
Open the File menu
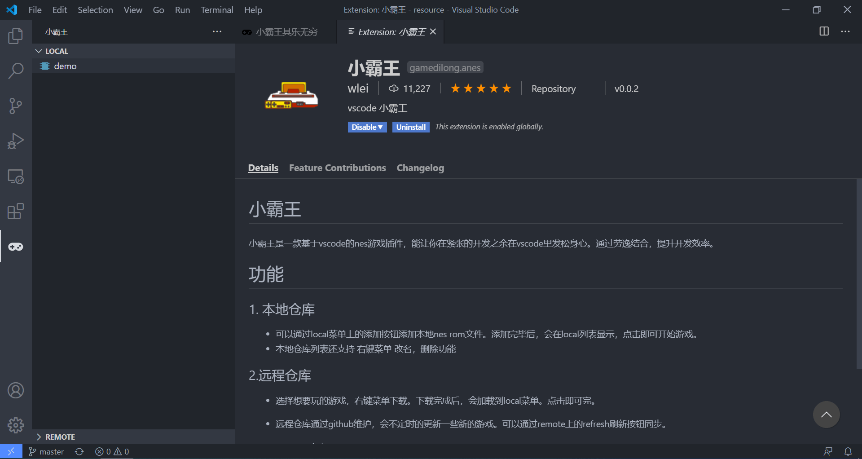click(x=35, y=10)
